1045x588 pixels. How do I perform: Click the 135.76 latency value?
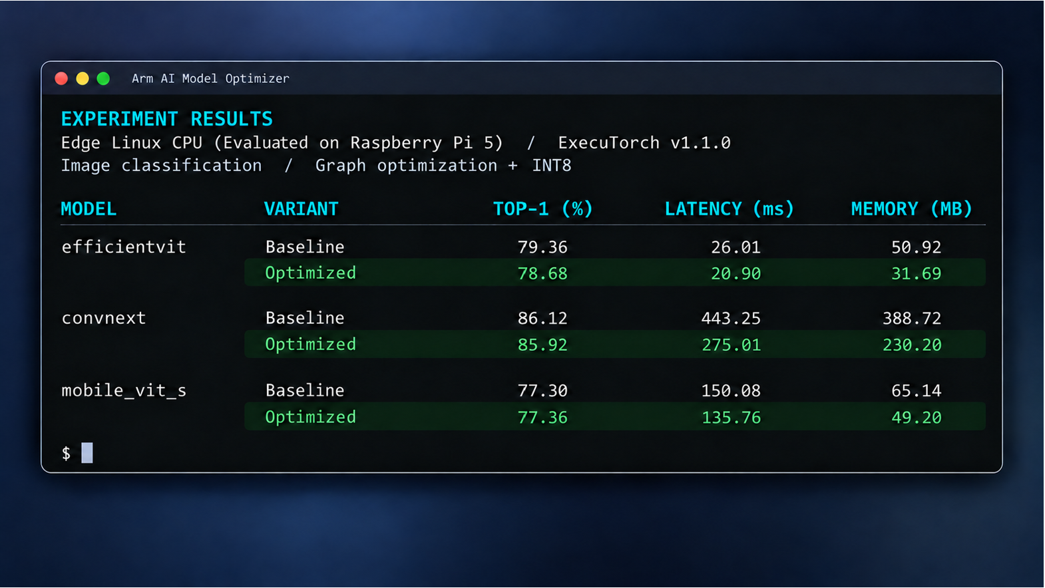(731, 417)
